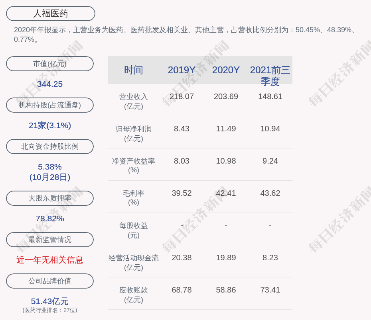Image resolution: width=371 pixels, height=320 pixels.
Task: Select ROE value 8.03
Action: 182,161
